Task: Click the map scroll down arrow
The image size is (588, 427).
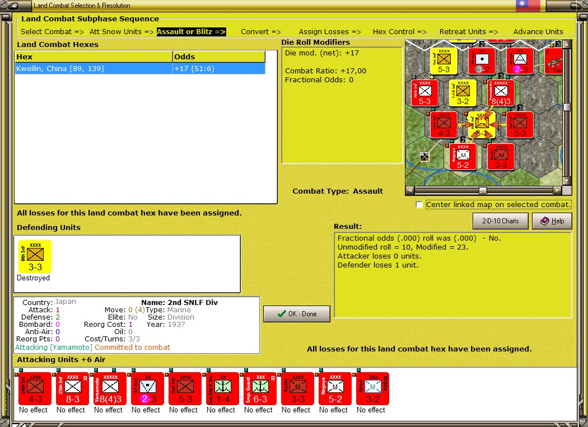Action: (x=567, y=181)
